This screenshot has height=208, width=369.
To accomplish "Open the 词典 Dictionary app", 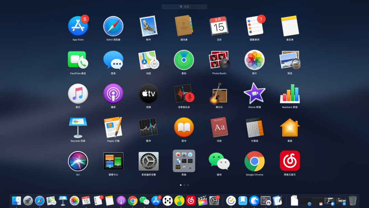I will 219,127.
